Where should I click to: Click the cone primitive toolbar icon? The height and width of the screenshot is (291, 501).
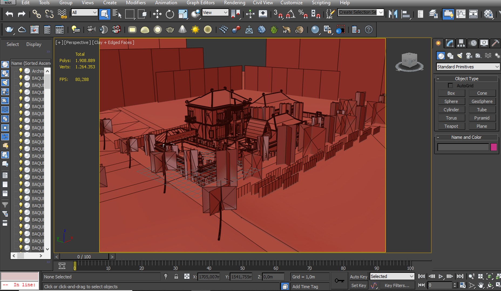[x=183, y=29]
